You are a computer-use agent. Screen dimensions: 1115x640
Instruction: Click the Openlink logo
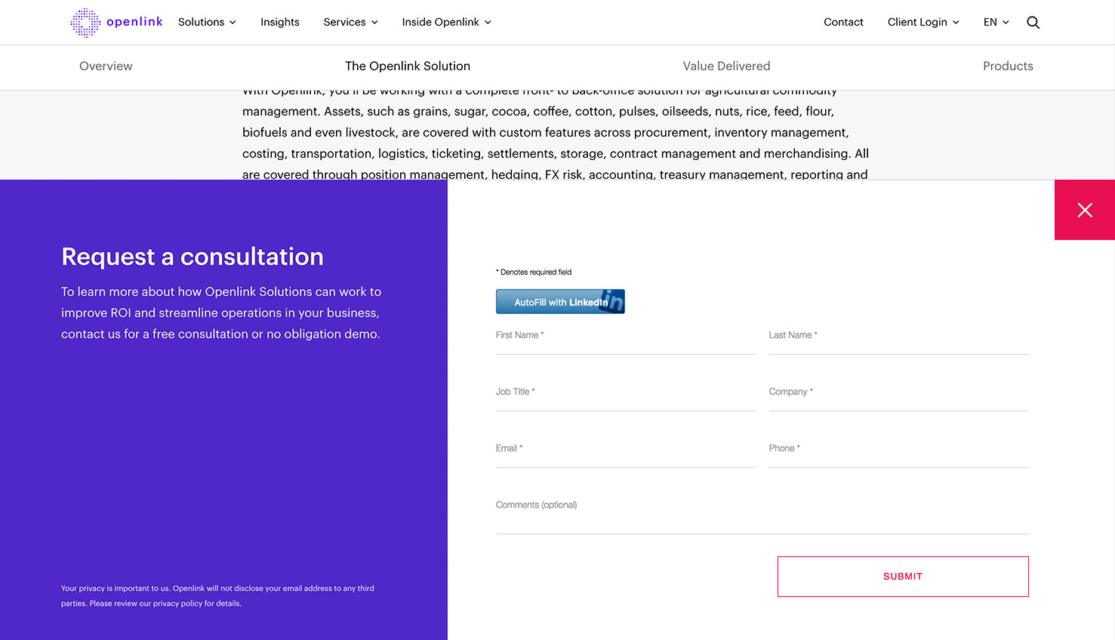(116, 23)
